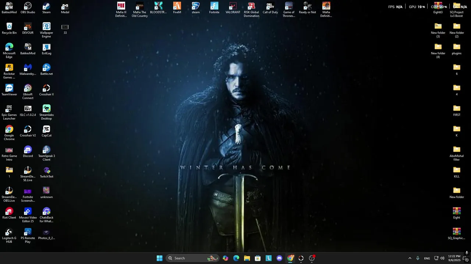Open the Recycle Bin

pyautogui.click(x=9, y=29)
